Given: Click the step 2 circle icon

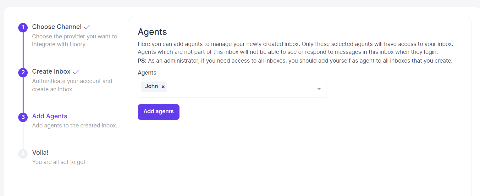Looking at the screenshot, I should [23, 72].
